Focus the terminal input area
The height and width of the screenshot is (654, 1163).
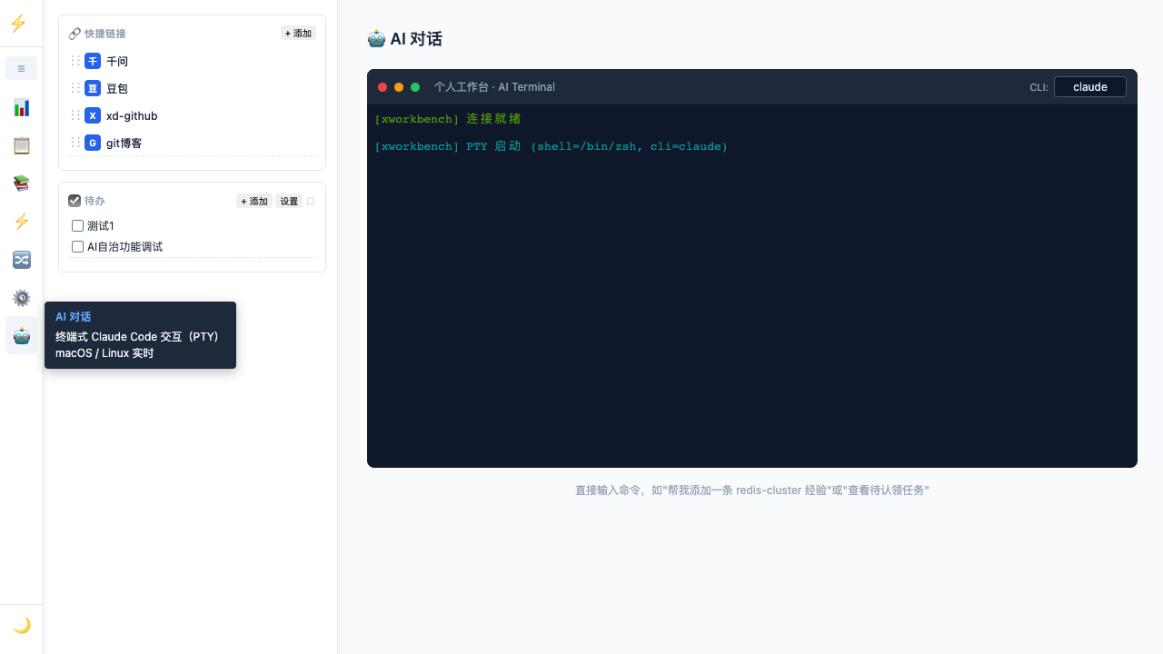[752, 286]
